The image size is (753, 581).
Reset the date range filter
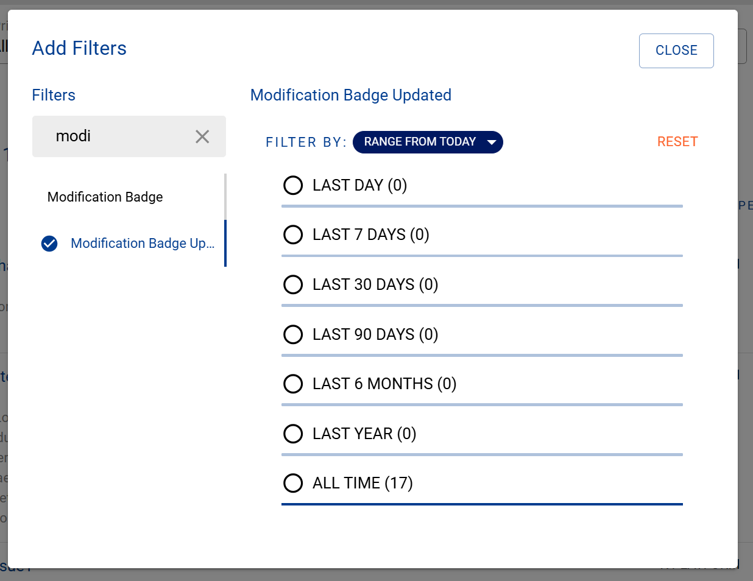[677, 142]
